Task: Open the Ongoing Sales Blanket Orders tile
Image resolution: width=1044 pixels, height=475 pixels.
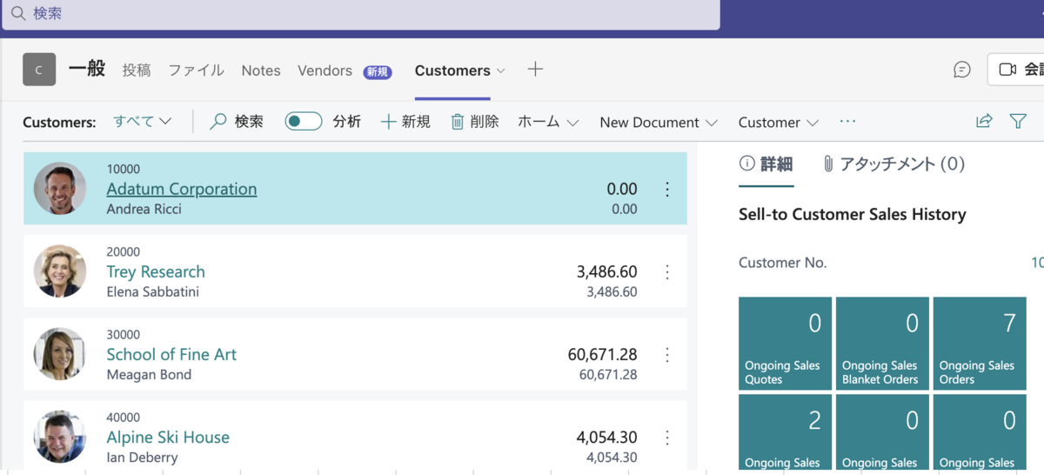Action: 882,344
